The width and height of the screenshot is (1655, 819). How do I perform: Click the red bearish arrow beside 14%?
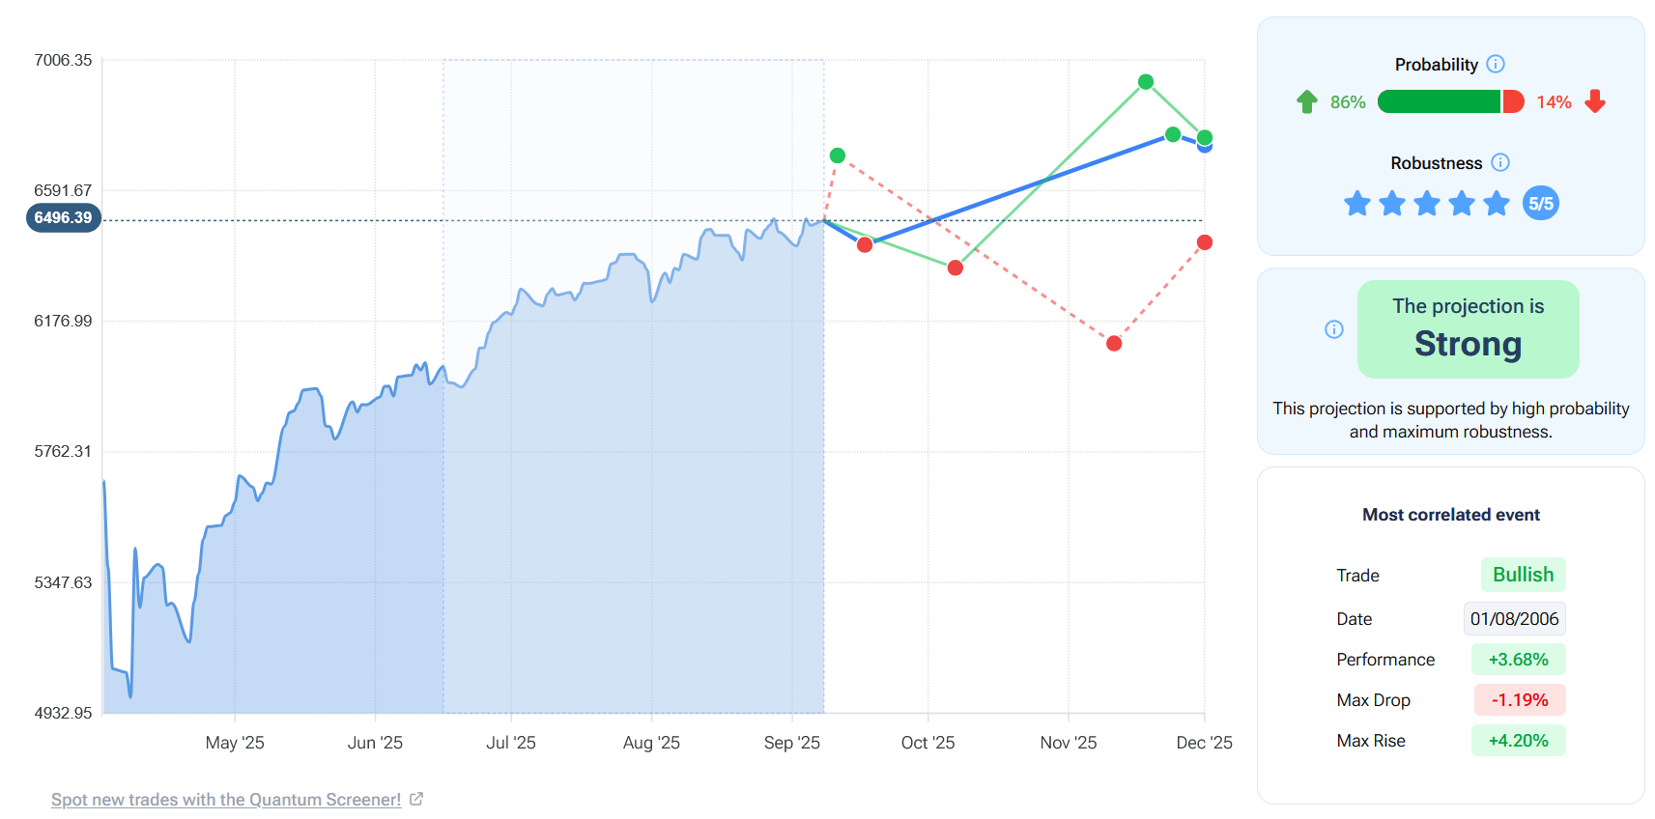tap(1595, 101)
